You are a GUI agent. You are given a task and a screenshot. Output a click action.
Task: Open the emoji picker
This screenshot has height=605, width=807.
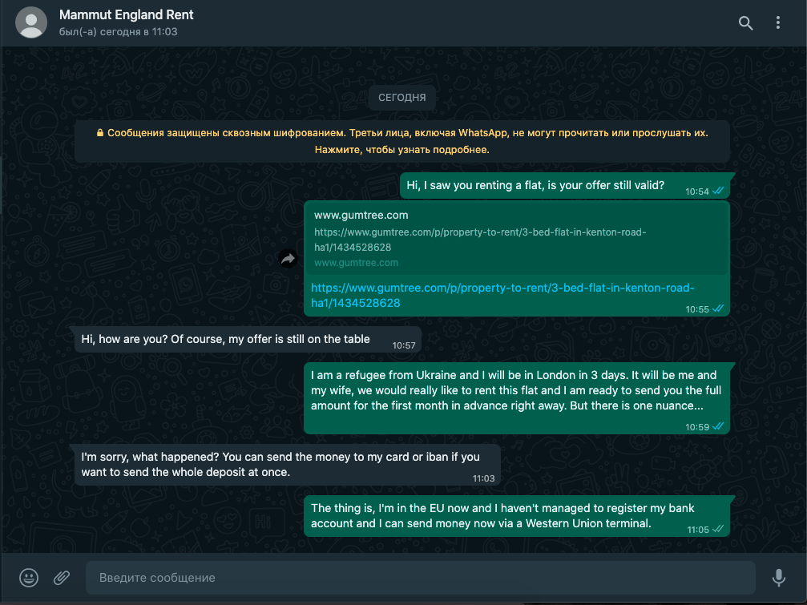click(29, 577)
